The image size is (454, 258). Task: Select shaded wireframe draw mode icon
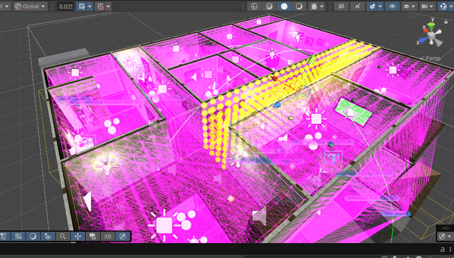[269, 6]
